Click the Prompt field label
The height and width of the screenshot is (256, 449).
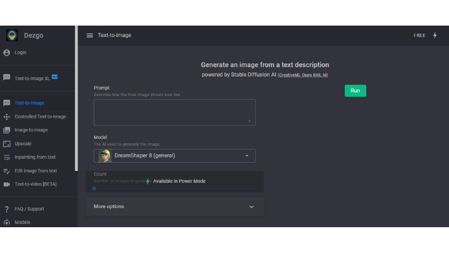101,88
